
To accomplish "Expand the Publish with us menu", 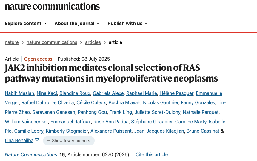I will pyautogui.click(x=127, y=23).
